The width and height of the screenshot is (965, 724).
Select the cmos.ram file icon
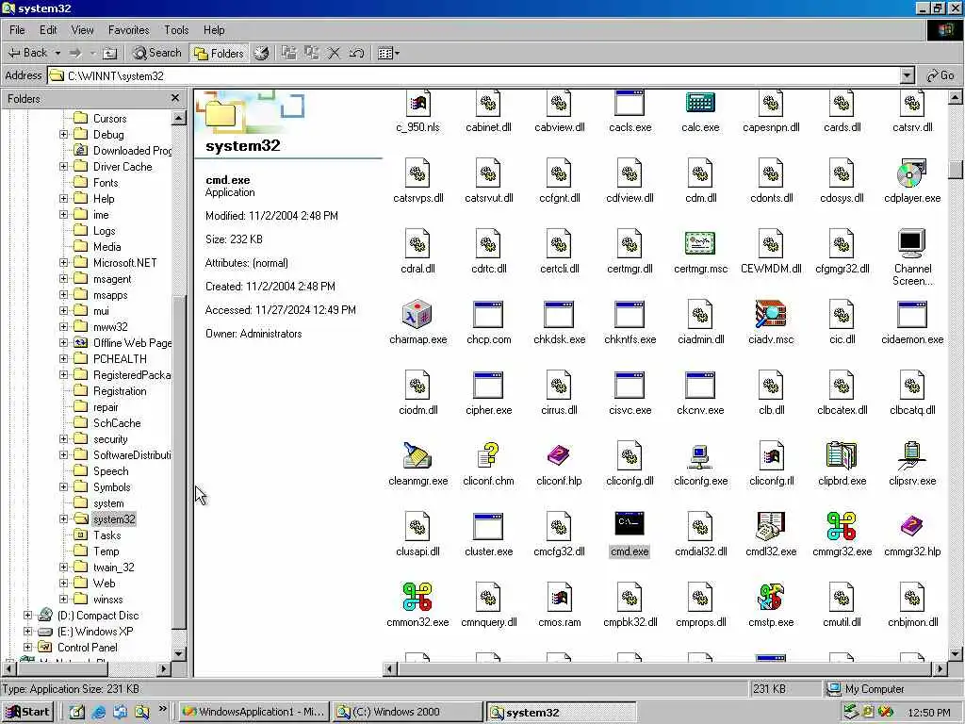tap(559, 597)
